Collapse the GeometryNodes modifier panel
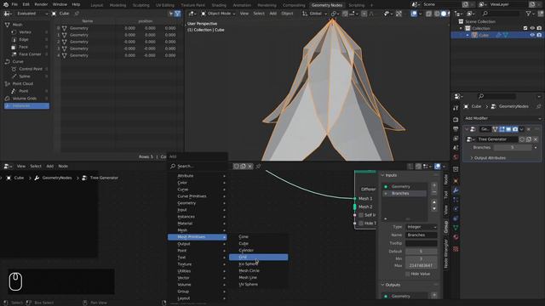 point(467,129)
